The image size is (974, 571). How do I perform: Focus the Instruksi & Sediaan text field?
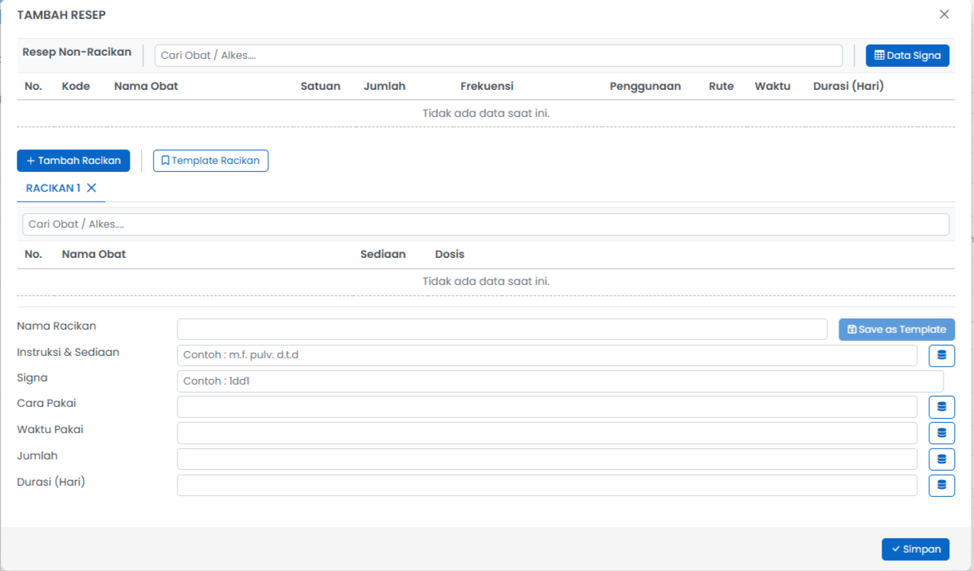pyautogui.click(x=546, y=355)
